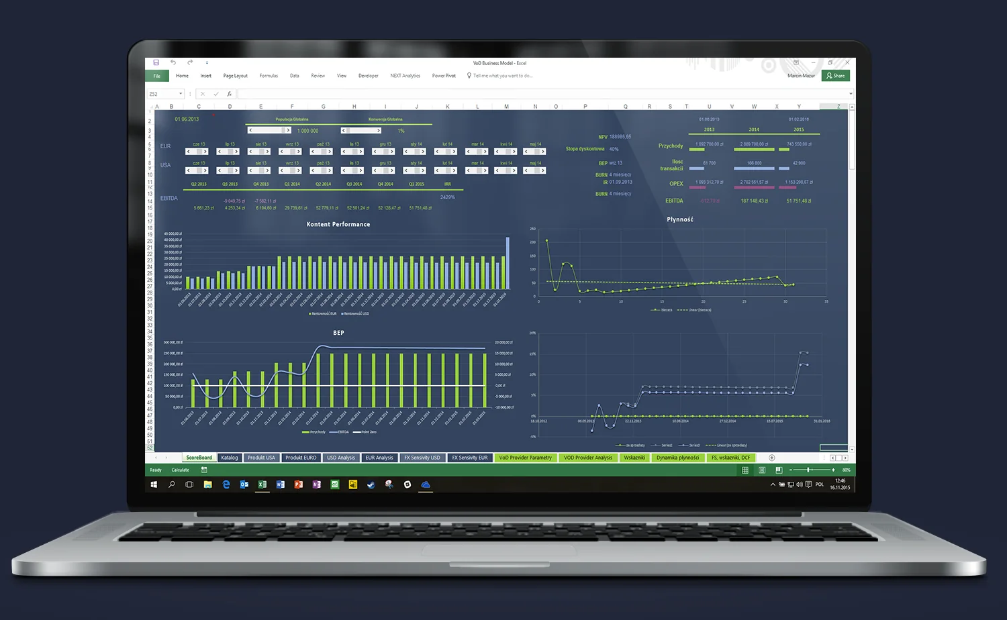1007x620 pixels.
Task: Click the Marcin Mazur account name
Action: [x=801, y=76]
